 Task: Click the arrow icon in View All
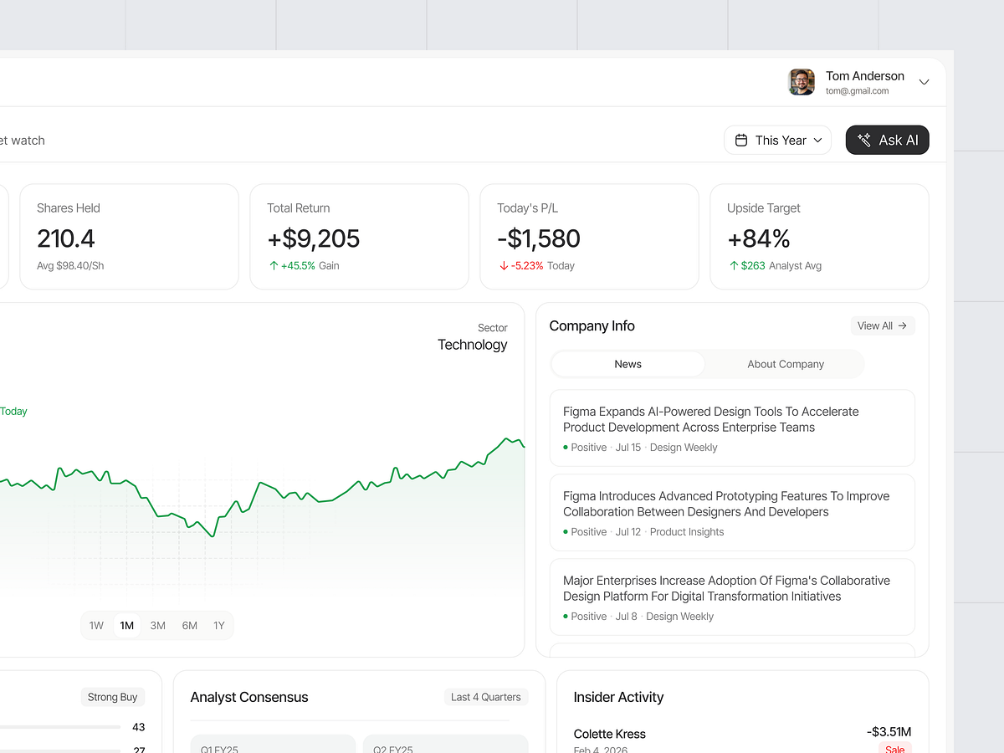point(902,325)
